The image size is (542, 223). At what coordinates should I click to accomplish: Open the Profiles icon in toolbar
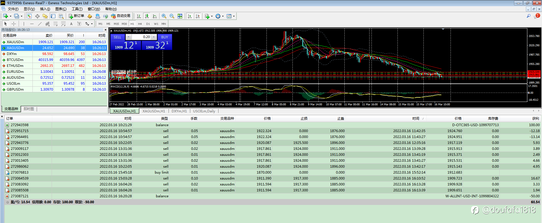pos(17,16)
